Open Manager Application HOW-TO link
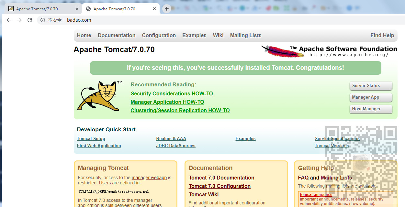 point(167,102)
